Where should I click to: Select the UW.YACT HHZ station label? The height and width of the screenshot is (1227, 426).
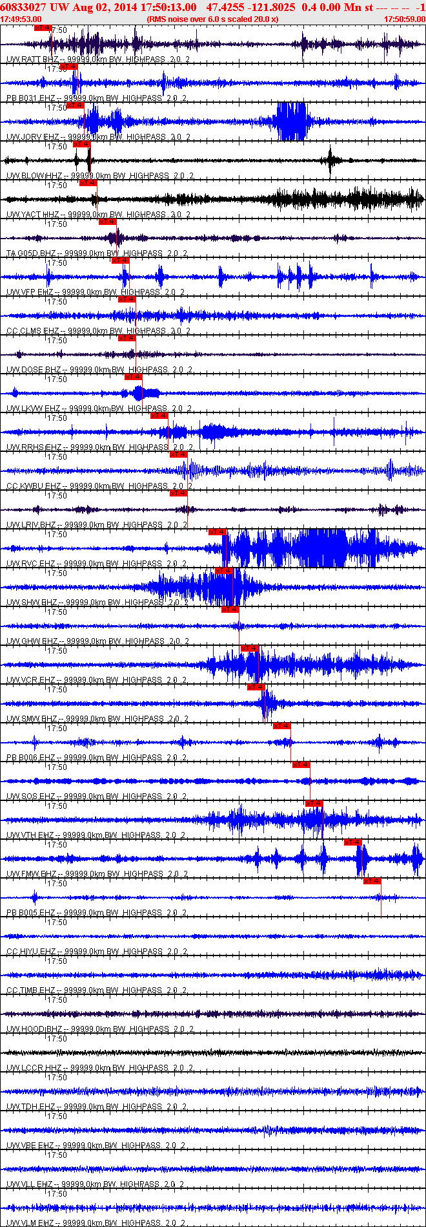[x=32, y=215]
